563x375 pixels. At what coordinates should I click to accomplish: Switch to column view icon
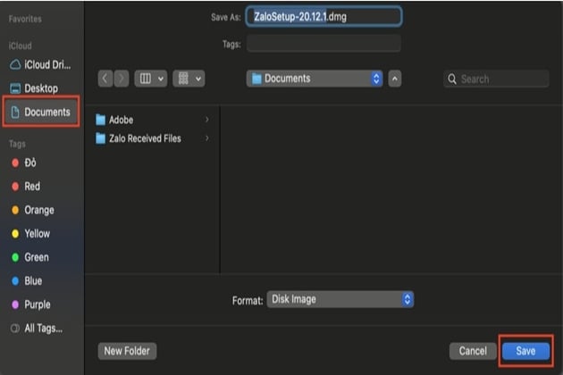tap(146, 79)
